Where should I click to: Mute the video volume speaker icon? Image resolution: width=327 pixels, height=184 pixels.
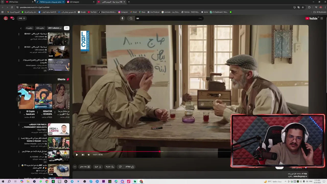[89, 155]
